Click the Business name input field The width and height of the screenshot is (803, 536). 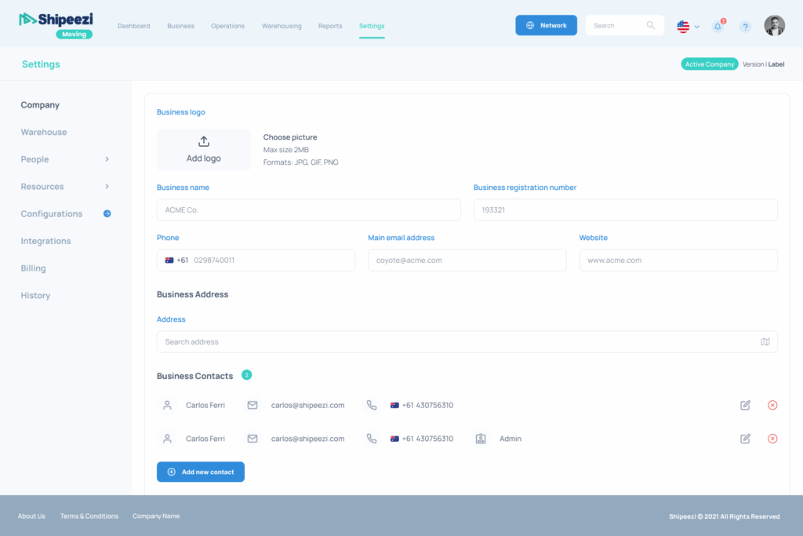tap(309, 210)
